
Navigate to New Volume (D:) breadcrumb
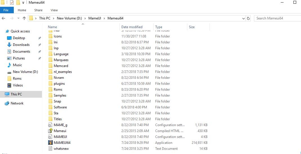click(x=69, y=18)
